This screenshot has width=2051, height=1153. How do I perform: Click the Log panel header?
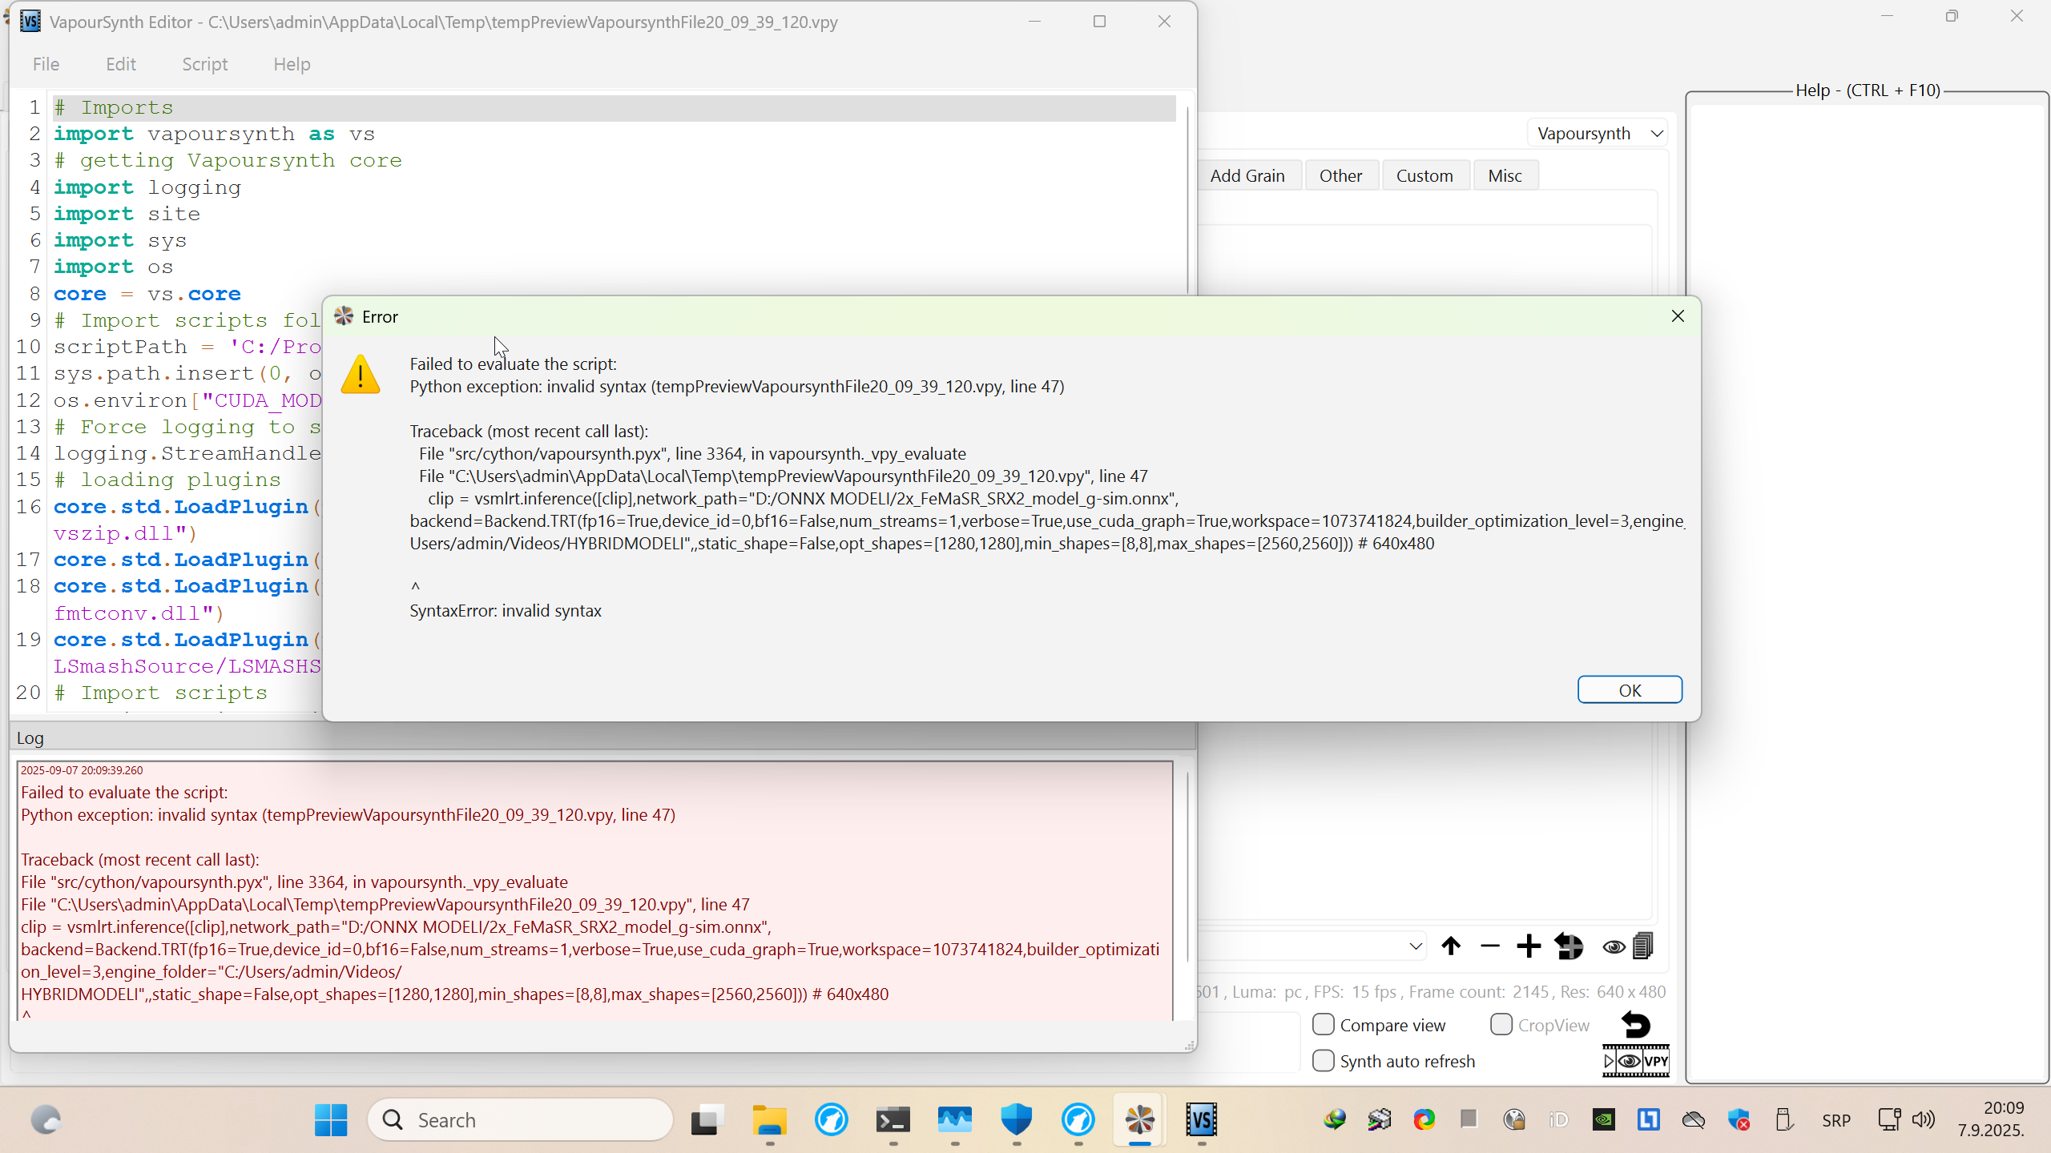pyautogui.click(x=602, y=737)
